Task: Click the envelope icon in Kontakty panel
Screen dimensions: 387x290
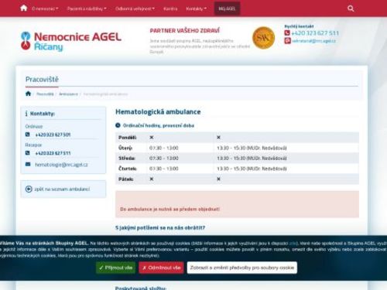Action: pos(28,164)
